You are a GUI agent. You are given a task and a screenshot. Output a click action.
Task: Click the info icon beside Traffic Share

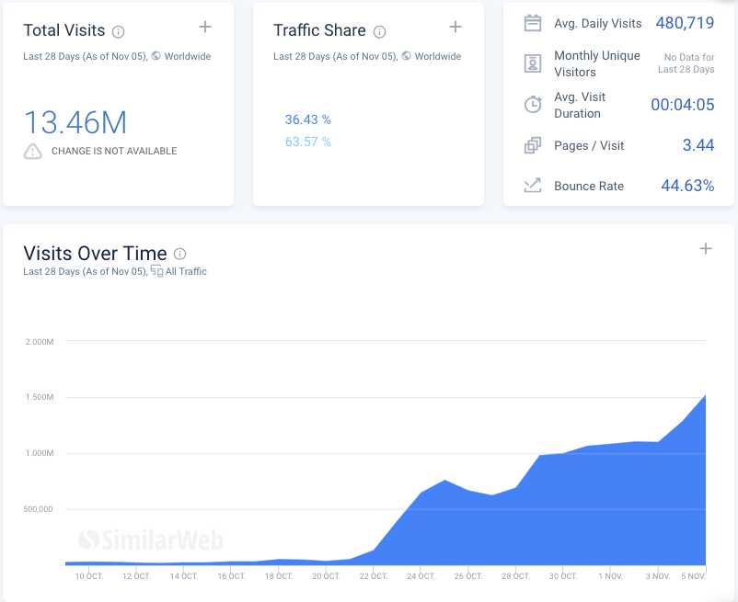[379, 32]
